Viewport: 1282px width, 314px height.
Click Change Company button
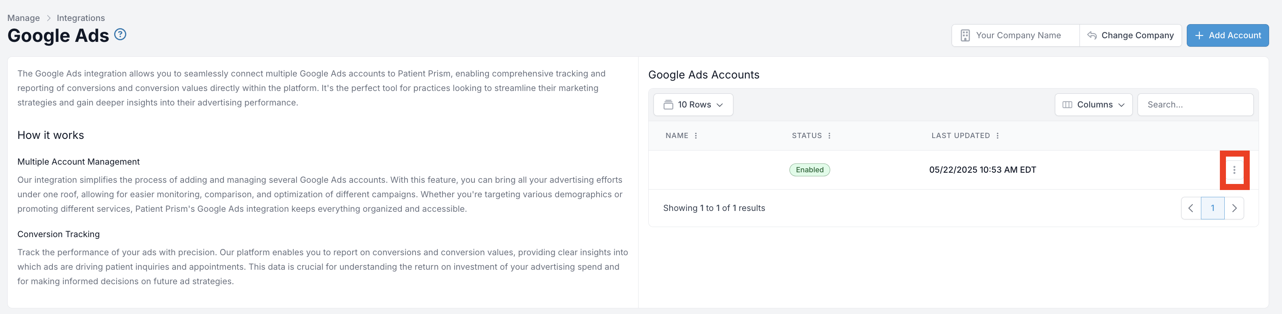[x=1130, y=35]
